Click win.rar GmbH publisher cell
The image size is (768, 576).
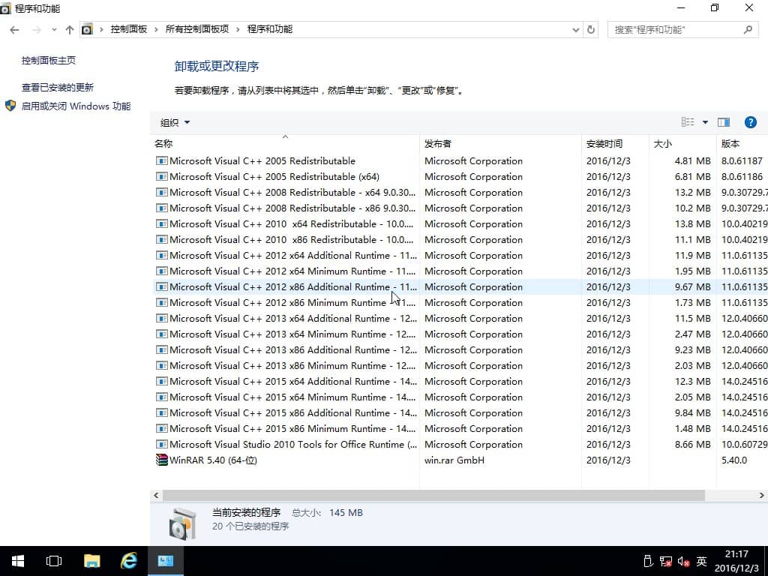454,460
